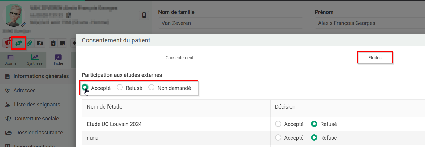Switch to the Consentement tab
Screen dimensions: 425x147
pyautogui.click(x=180, y=58)
